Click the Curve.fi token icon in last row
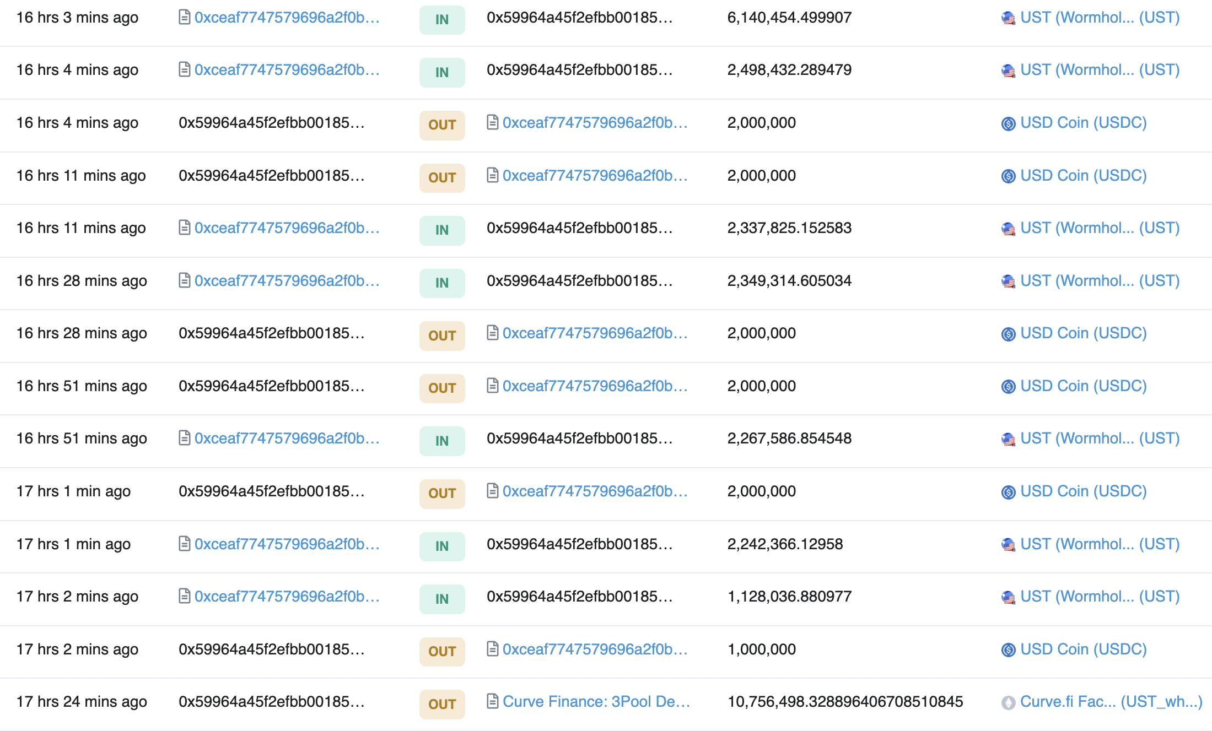Screen dimensions: 1212x731 (1008, 702)
